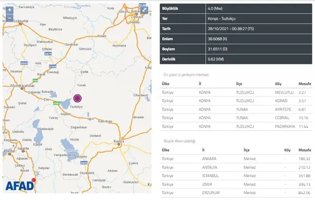Screen dimensions: 315x210
Task: Click the Tuzlukçu label on the map
Action: point(76,107)
